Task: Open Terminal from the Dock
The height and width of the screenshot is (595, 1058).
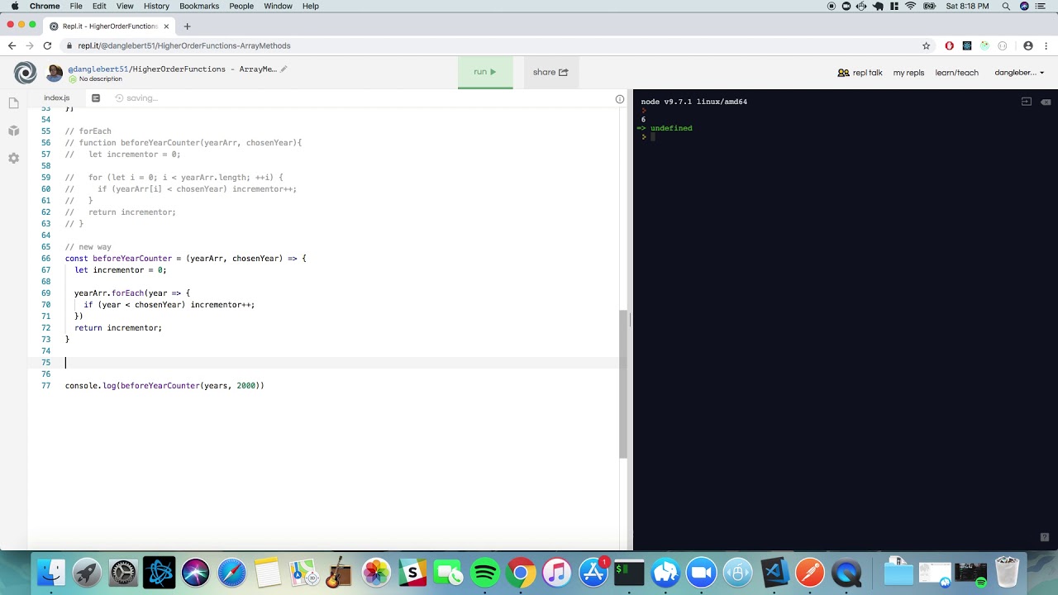Action: 629,572
